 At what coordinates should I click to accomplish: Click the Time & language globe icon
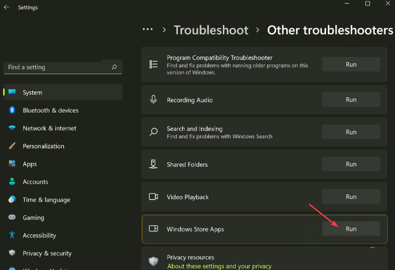[x=12, y=200]
